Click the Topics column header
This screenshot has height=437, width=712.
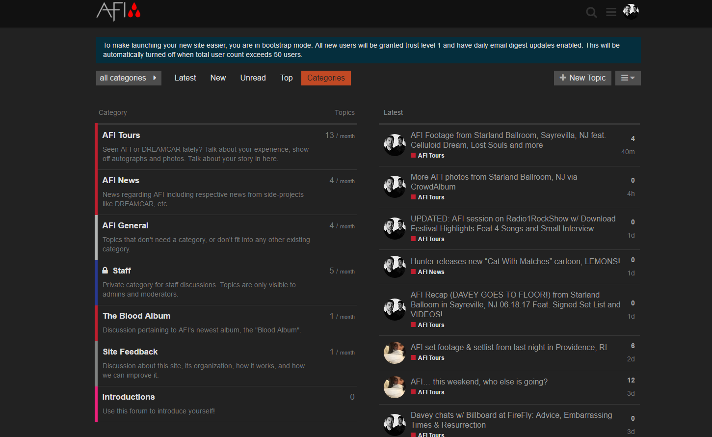(x=344, y=112)
